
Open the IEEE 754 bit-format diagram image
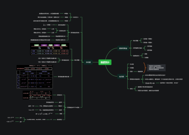pos(37,95)
